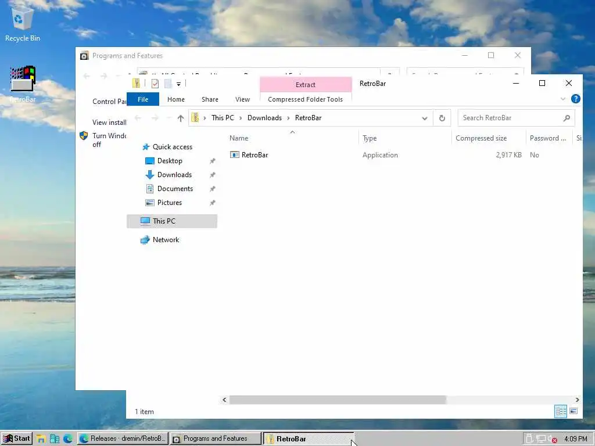The height and width of the screenshot is (446, 595).
Task: Launch Edge from quick launch taskbar
Action: 68,439
